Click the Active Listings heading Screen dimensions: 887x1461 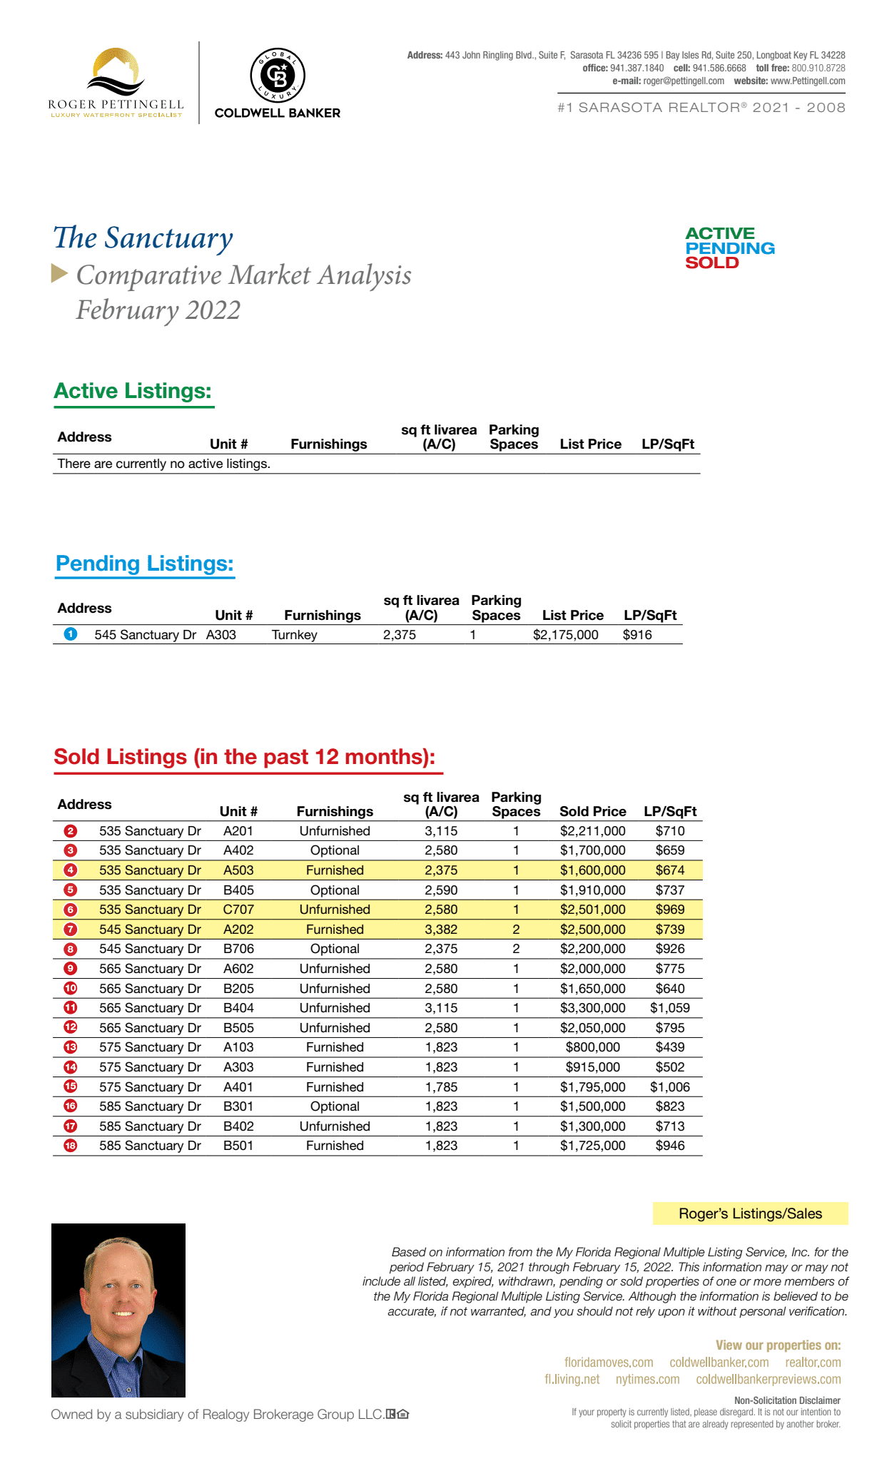133,391
